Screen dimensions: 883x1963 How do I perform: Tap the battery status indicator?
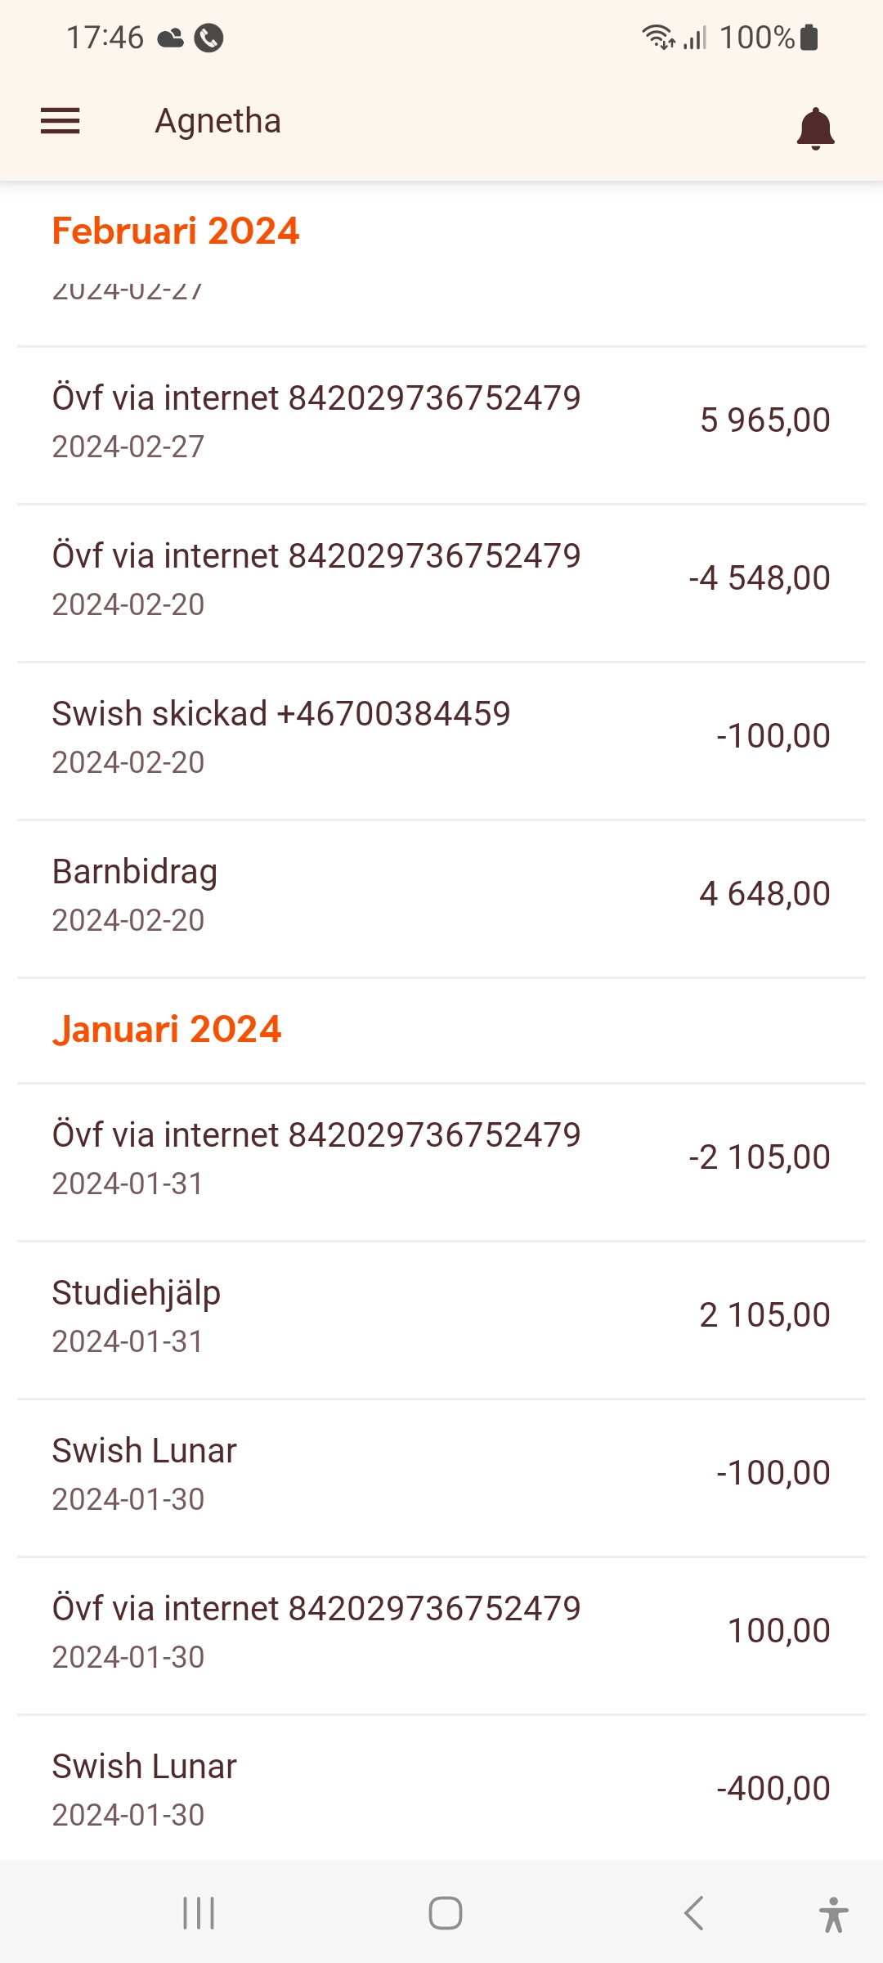pyautogui.click(x=808, y=38)
